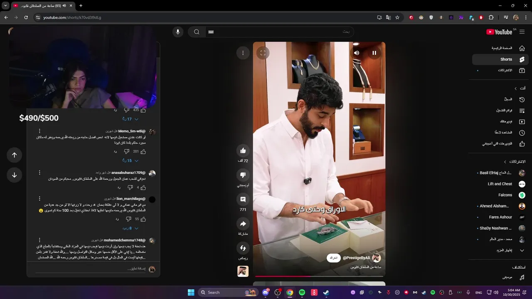Expand the 'You' section chevron

516,88
